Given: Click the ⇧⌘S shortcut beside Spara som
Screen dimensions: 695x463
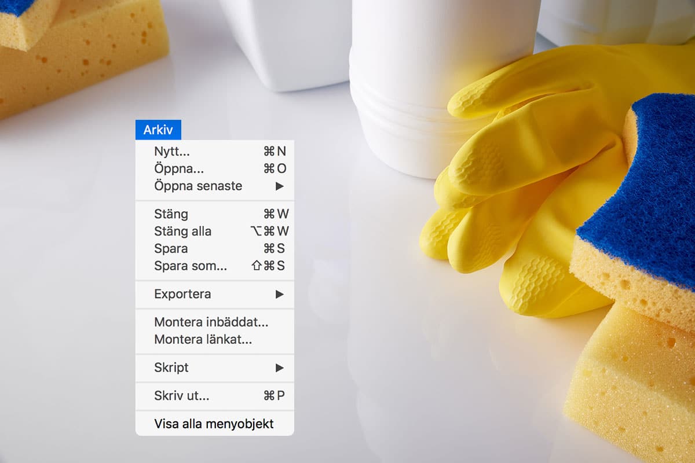Looking at the screenshot, I should [x=268, y=266].
